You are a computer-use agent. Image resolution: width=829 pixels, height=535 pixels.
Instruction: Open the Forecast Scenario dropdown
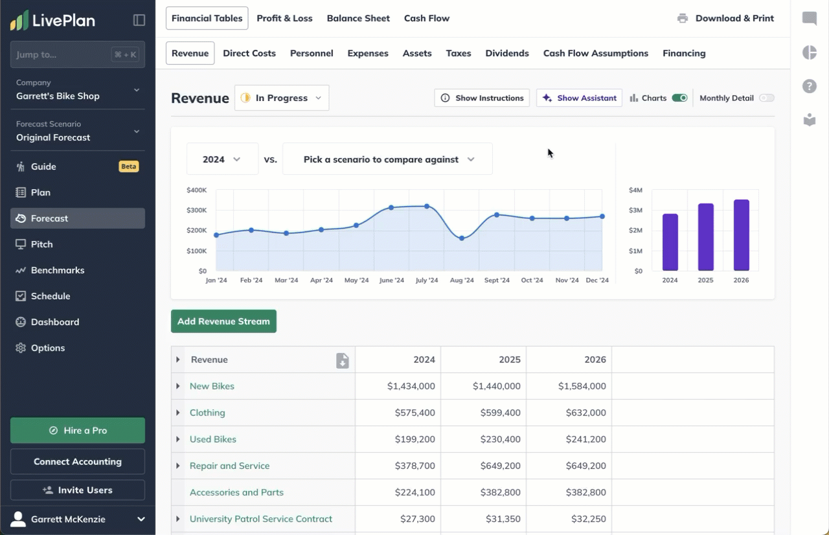click(x=78, y=131)
